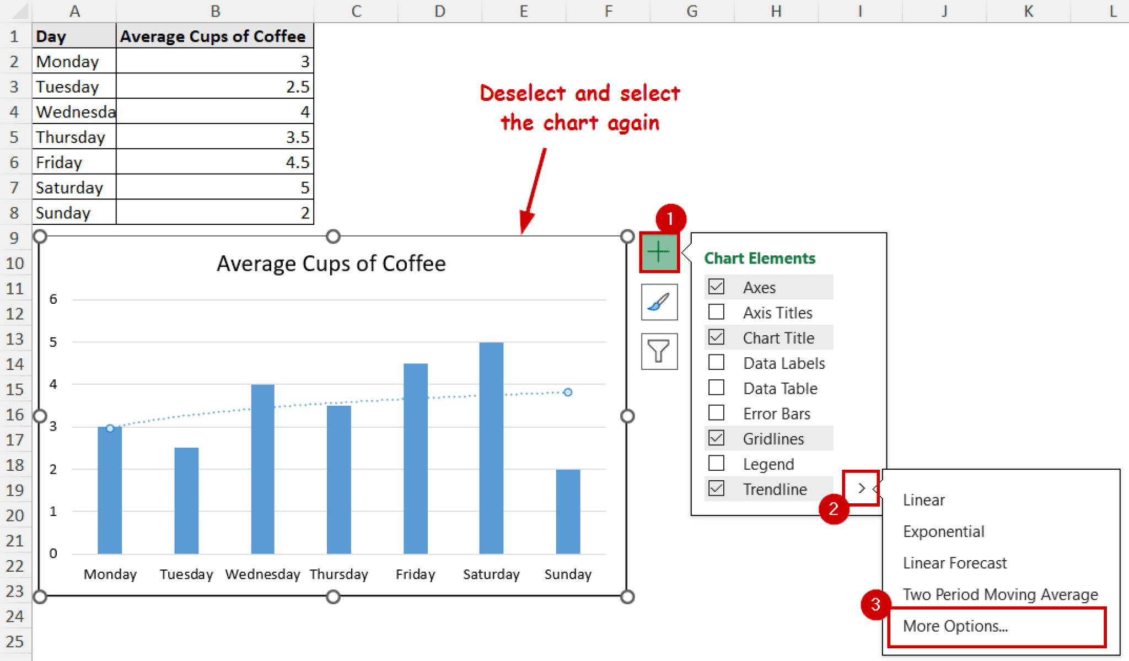Expand the Trendline submenu arrow
This screenshot has width=1129, height=661.
point(861,488)
